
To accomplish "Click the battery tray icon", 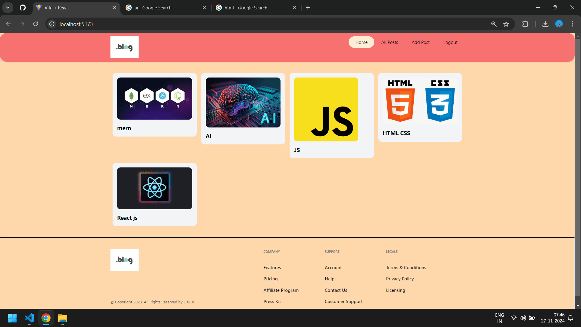I will (532, 318).
